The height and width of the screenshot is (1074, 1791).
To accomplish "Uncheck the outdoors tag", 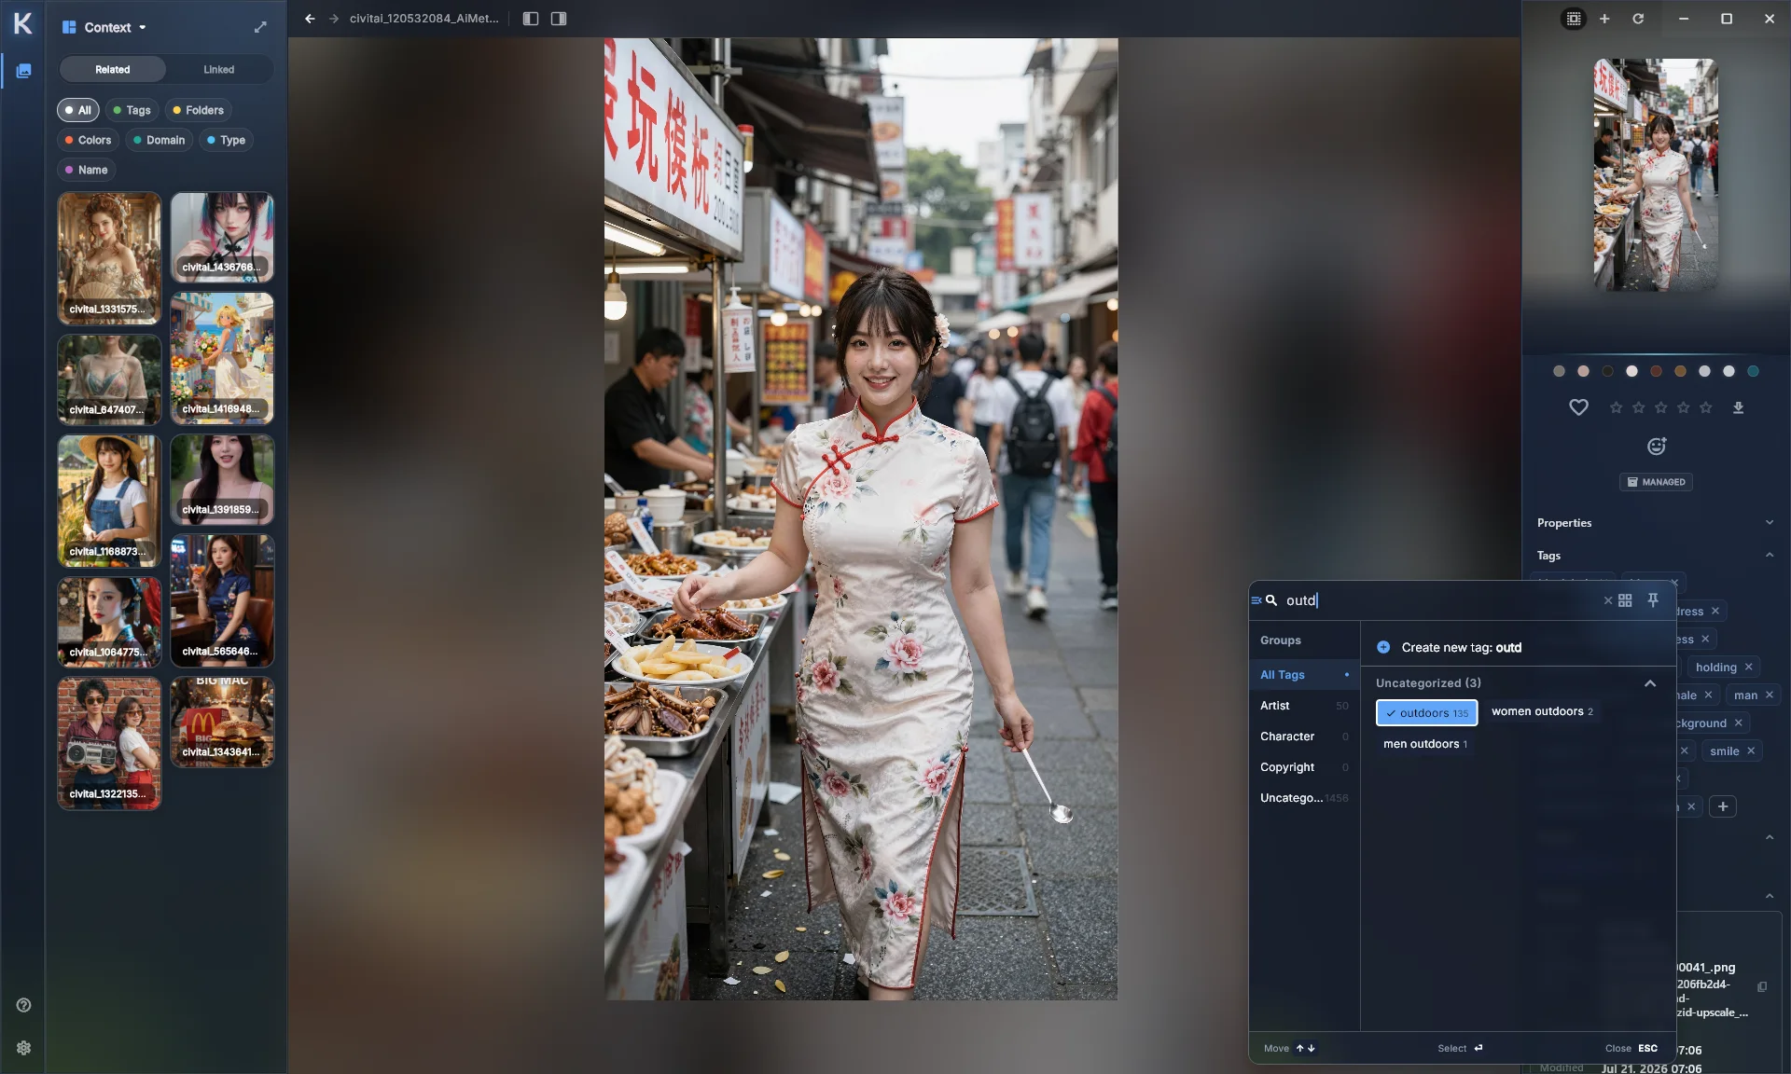I will pyautogui.click(x=1426, y=713).
